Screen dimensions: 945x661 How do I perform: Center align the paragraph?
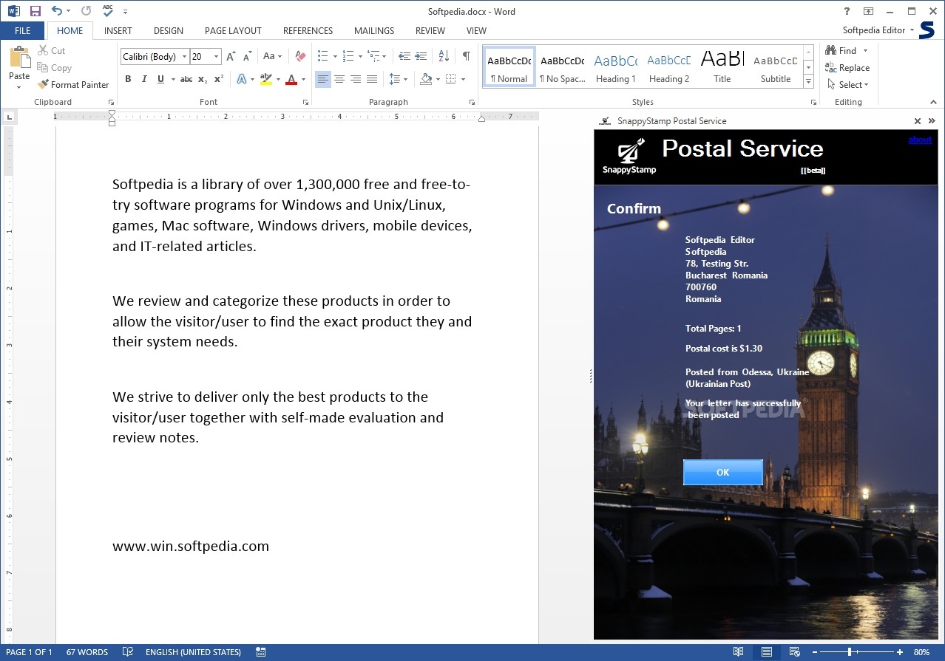pyautogui.click(x=339, y=79)
